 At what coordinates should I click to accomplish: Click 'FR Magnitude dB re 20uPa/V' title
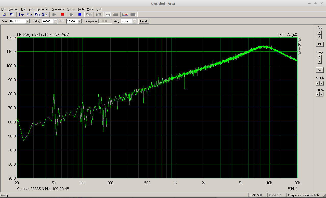43,35
